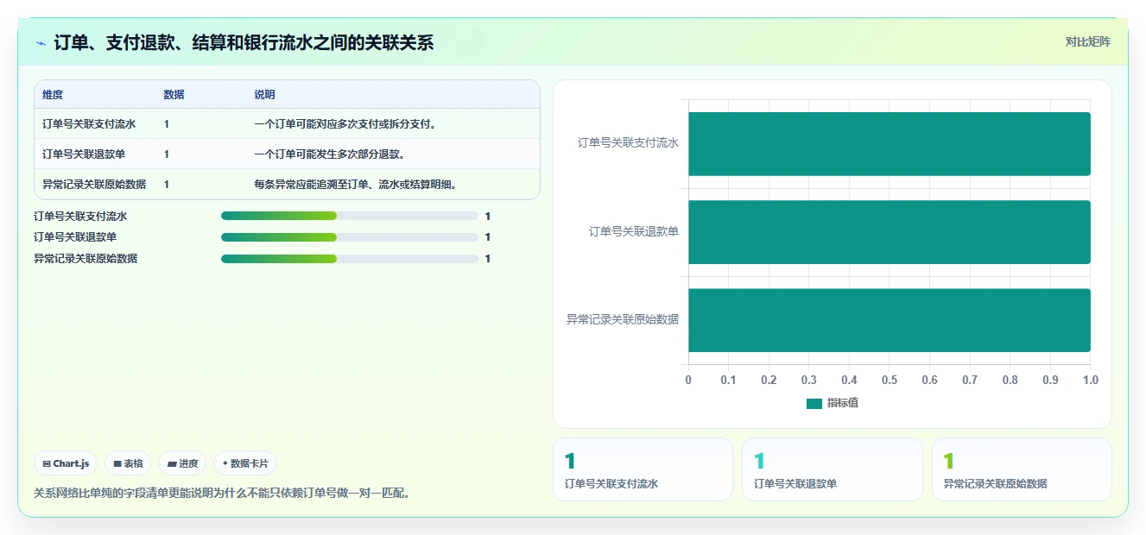This screenshot has height=535, width=1146.
Task: Click description 一个订单可能对应多次支付或拆分支付。
Action: (346, 124)
